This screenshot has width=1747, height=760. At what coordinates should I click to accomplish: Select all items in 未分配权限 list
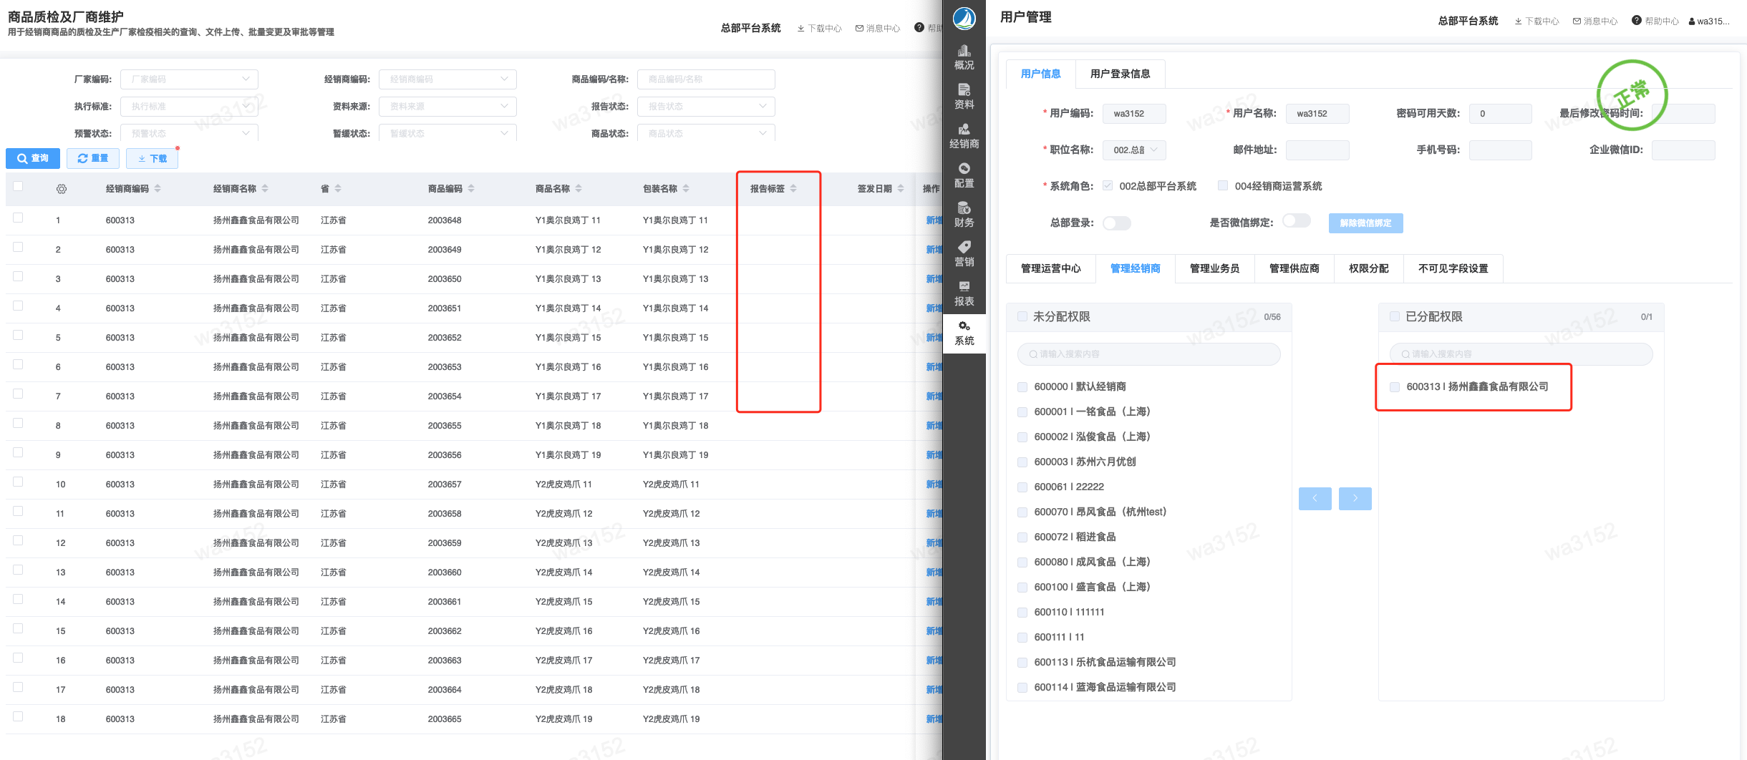1022,316
